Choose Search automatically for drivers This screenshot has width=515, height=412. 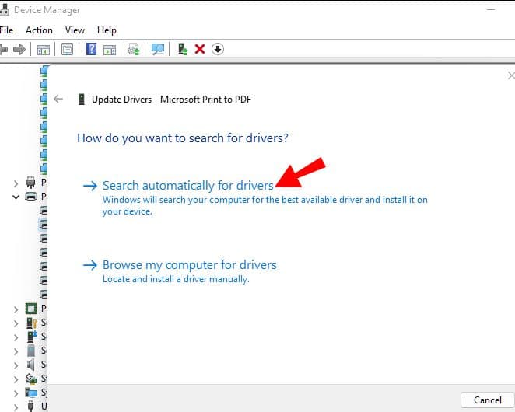pos(187,186)
